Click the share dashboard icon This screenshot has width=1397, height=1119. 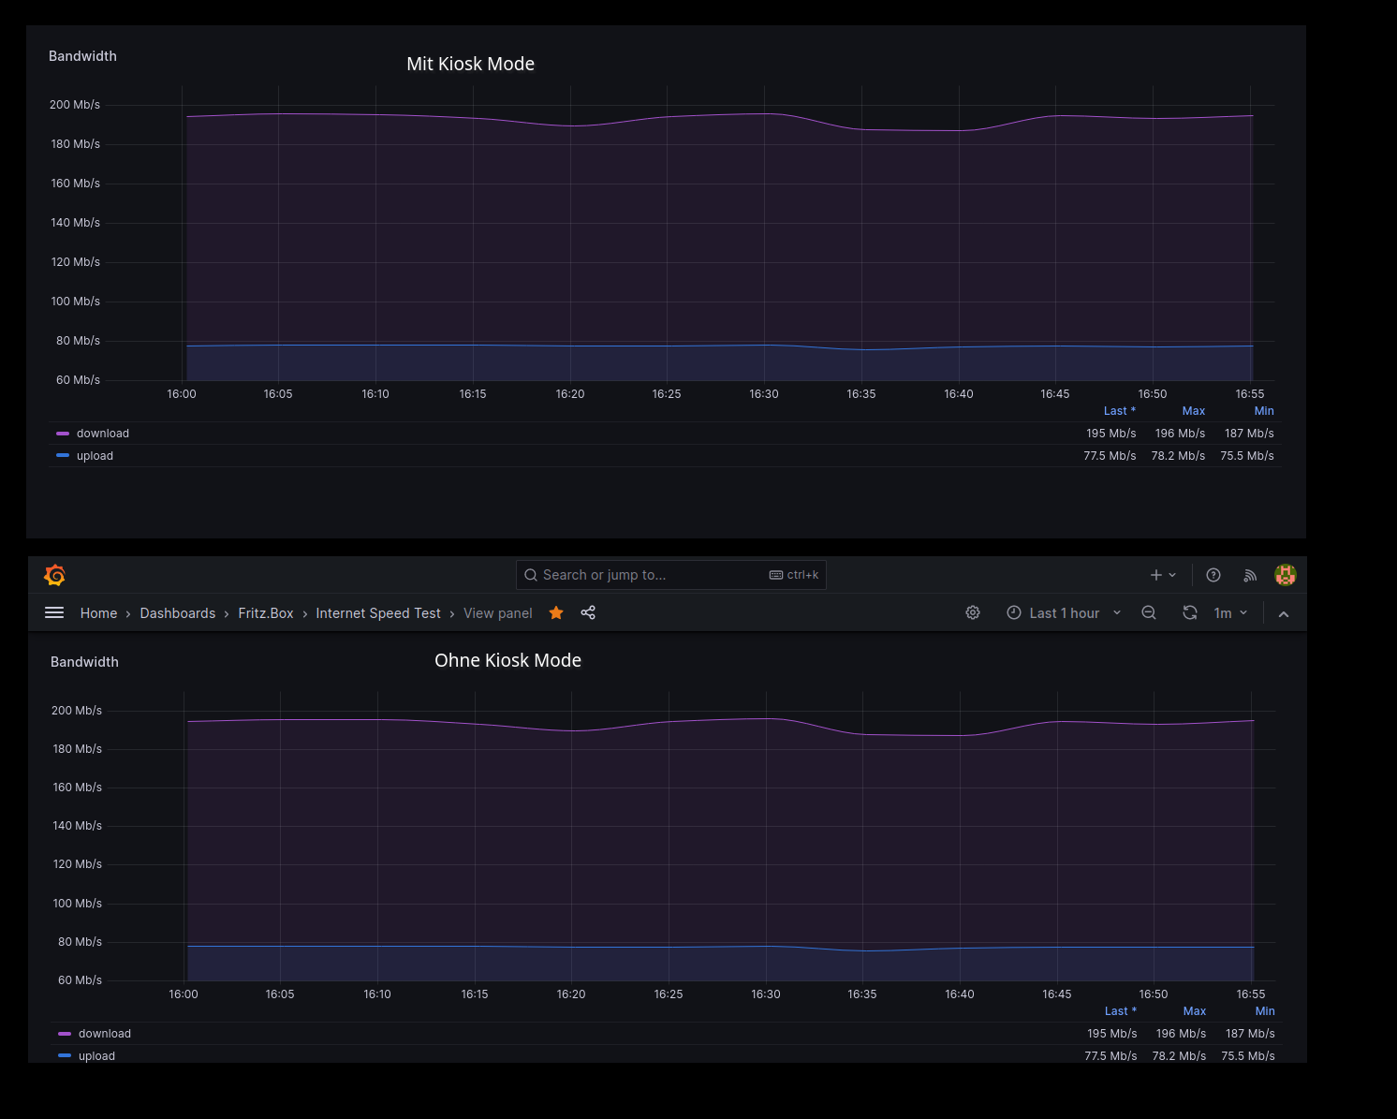[x=588, y=612]
